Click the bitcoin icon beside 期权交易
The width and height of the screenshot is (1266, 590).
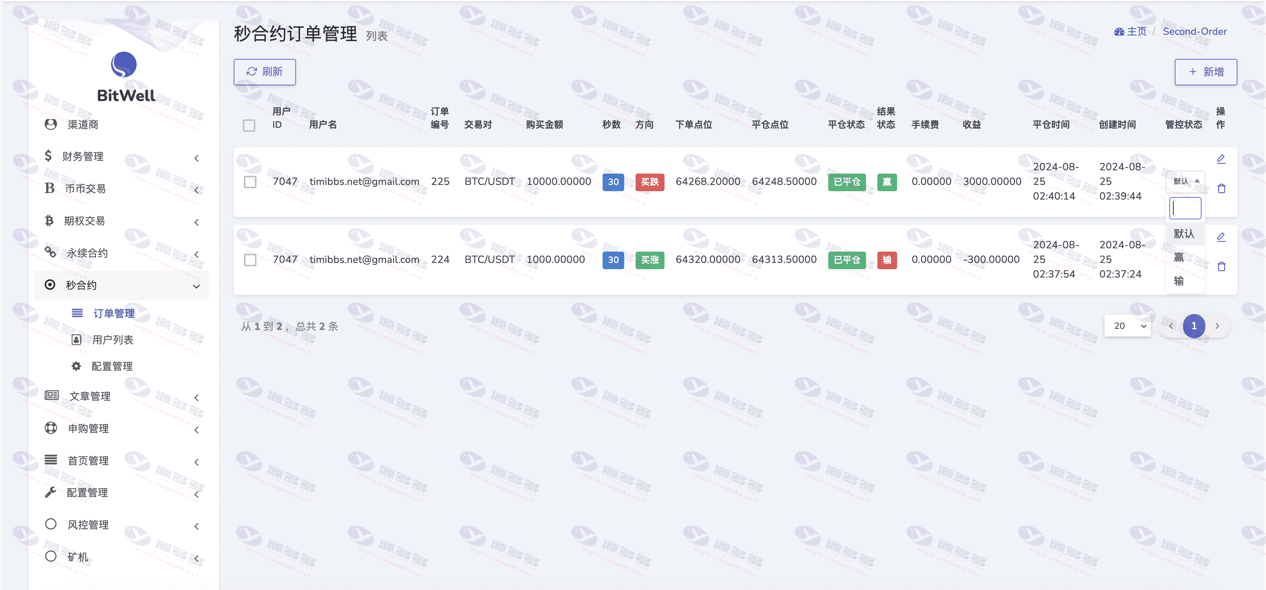click(x=49, y=220)
